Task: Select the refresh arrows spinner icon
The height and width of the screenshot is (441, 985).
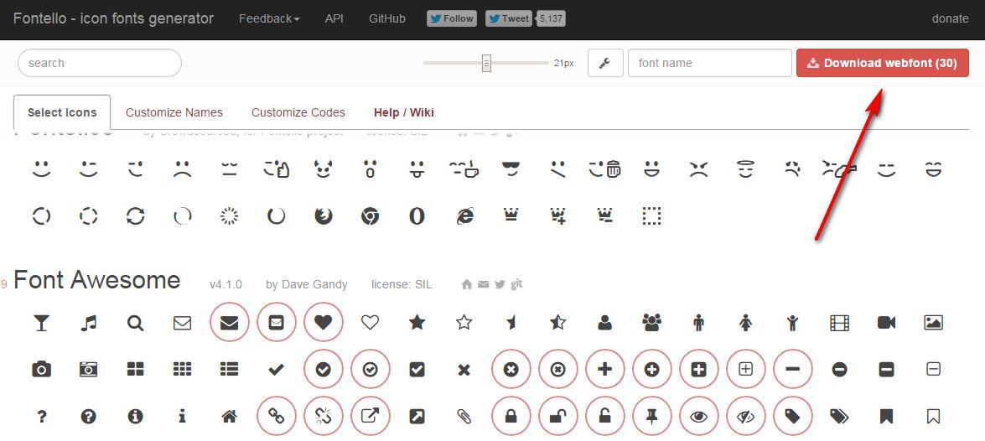Action: [135, 216]
